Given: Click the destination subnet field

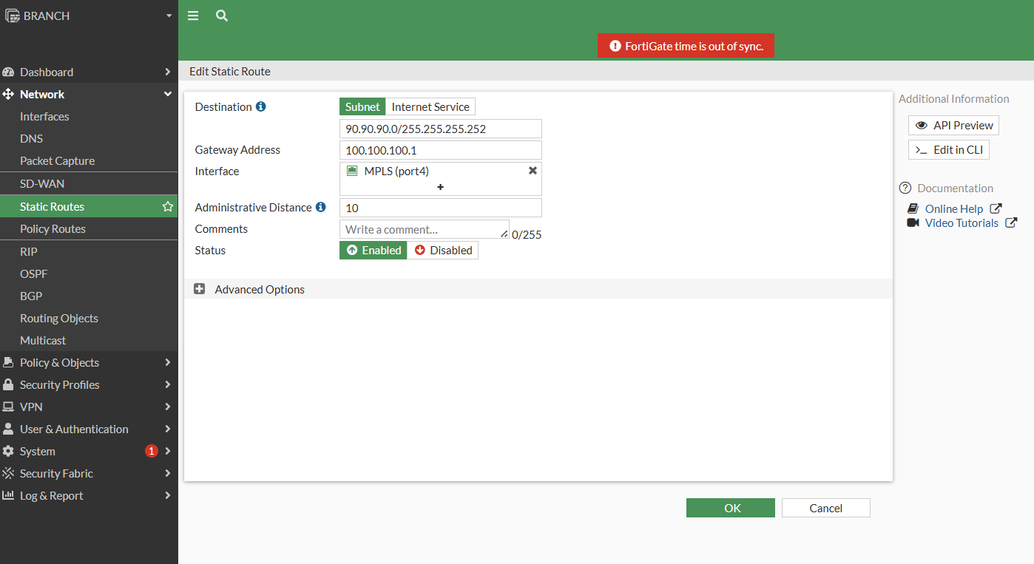Looking at the screenshot, I should point(441,129).
